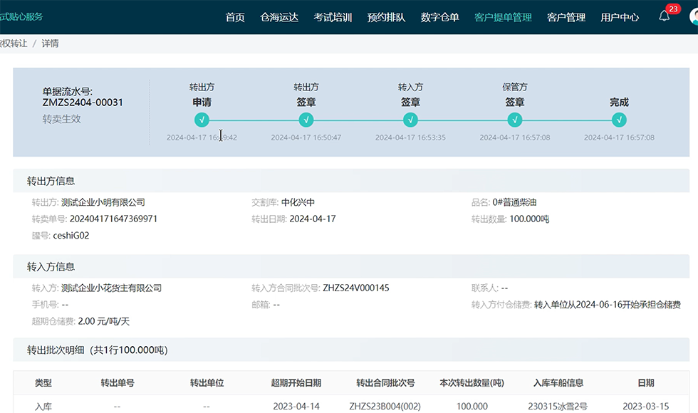This screenshot has height=413, width=698.
Task: Click the 转出方 签章 step checkmark
Action: coord(306,120)
